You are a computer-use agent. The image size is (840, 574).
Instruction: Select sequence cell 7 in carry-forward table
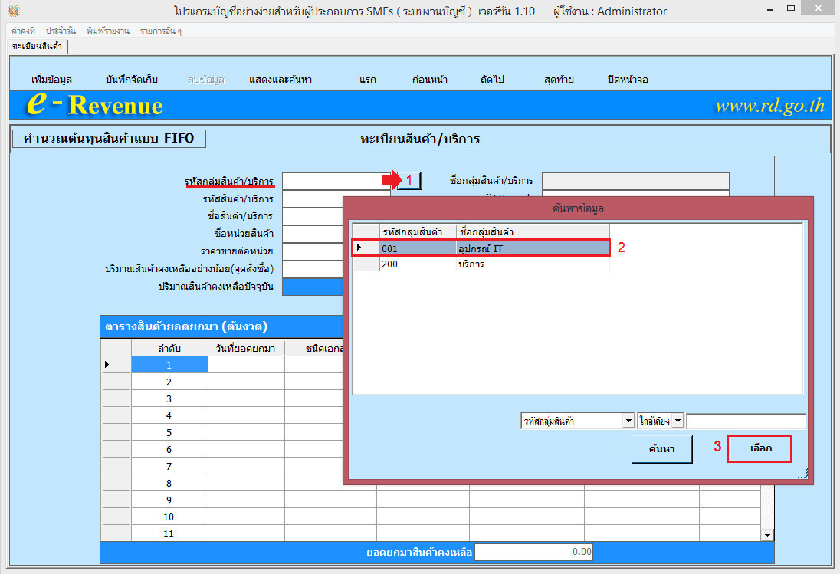169,466
